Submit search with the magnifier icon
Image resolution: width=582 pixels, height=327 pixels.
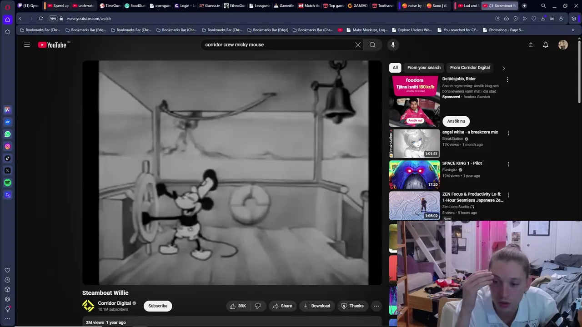(x=372, y=45)
